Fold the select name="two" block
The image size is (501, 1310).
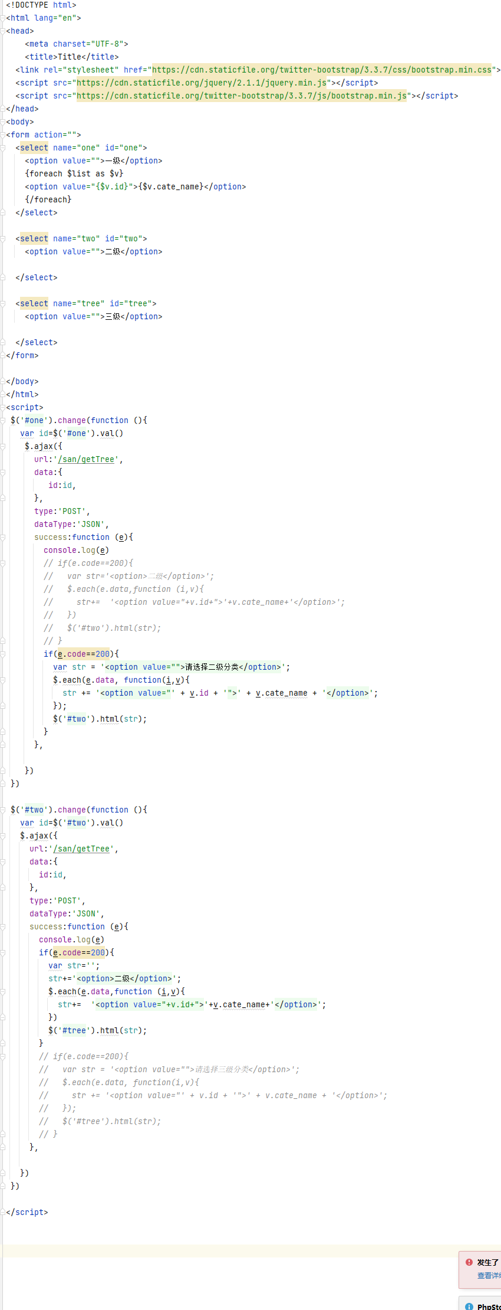point(2,239)
